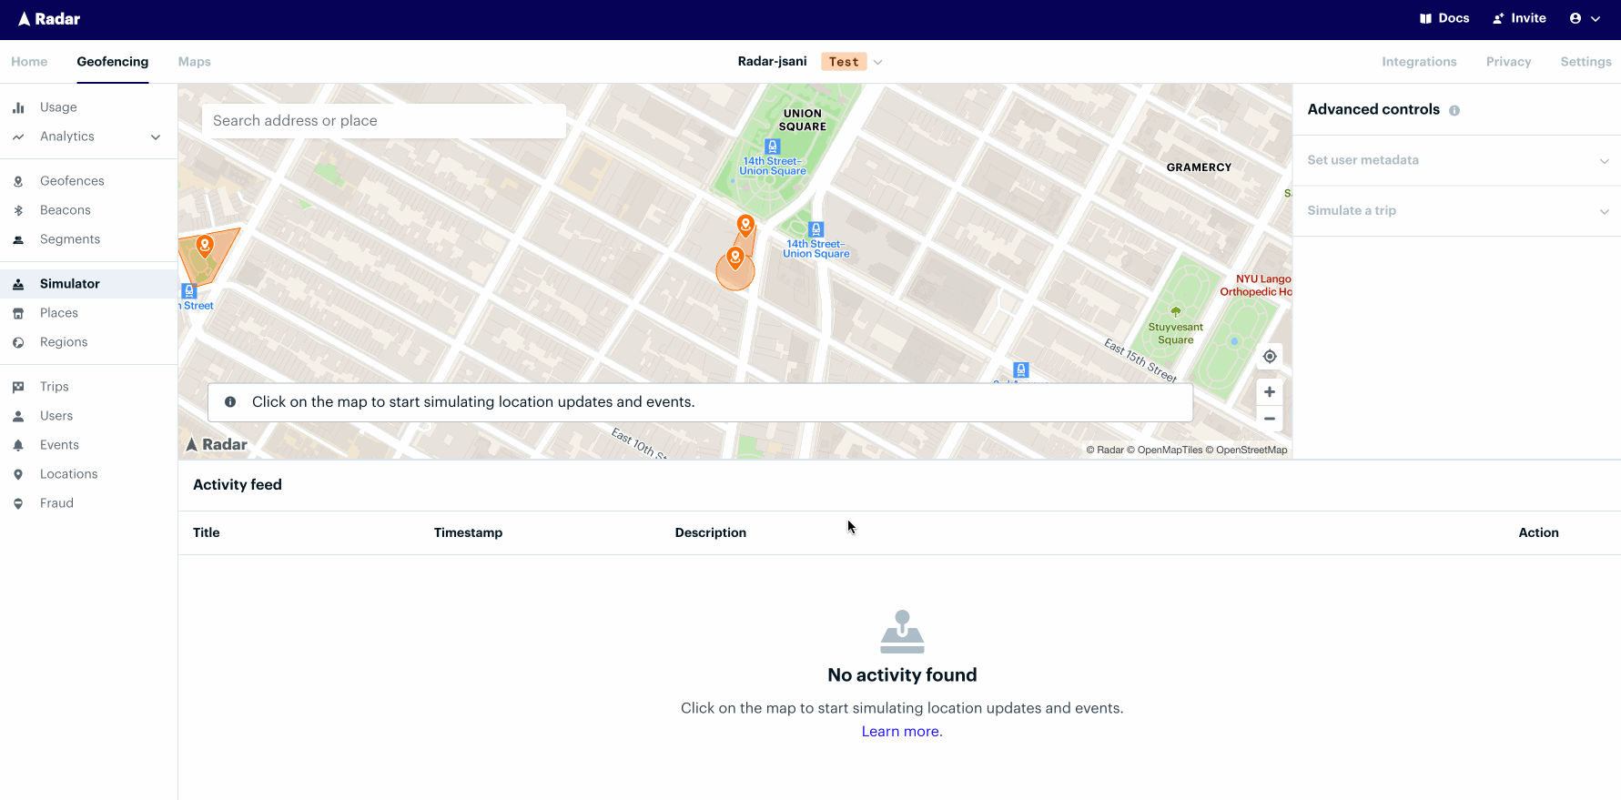The width and height of the screenshot is (1621, 800).
Task: Click the OpenMapTiles attribution link
Action: 1165,450
